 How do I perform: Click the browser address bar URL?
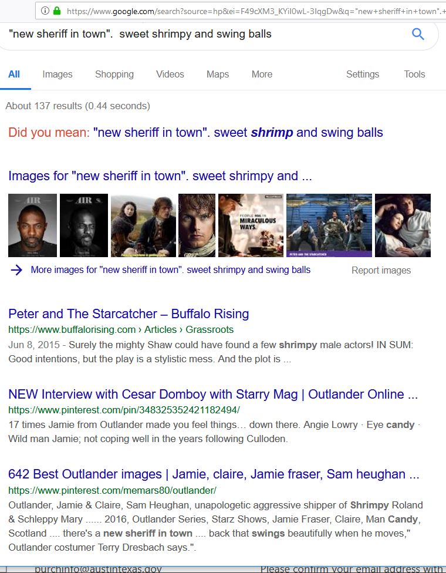[256, 11]
